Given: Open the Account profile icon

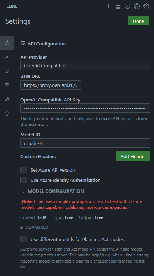Looking at the screenshot, I should click(x=137, y=6).
